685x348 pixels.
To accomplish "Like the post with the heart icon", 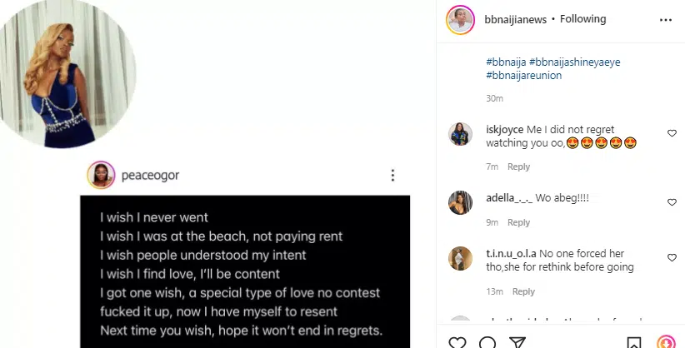I will pyautogui.click(x=457, y=343).
